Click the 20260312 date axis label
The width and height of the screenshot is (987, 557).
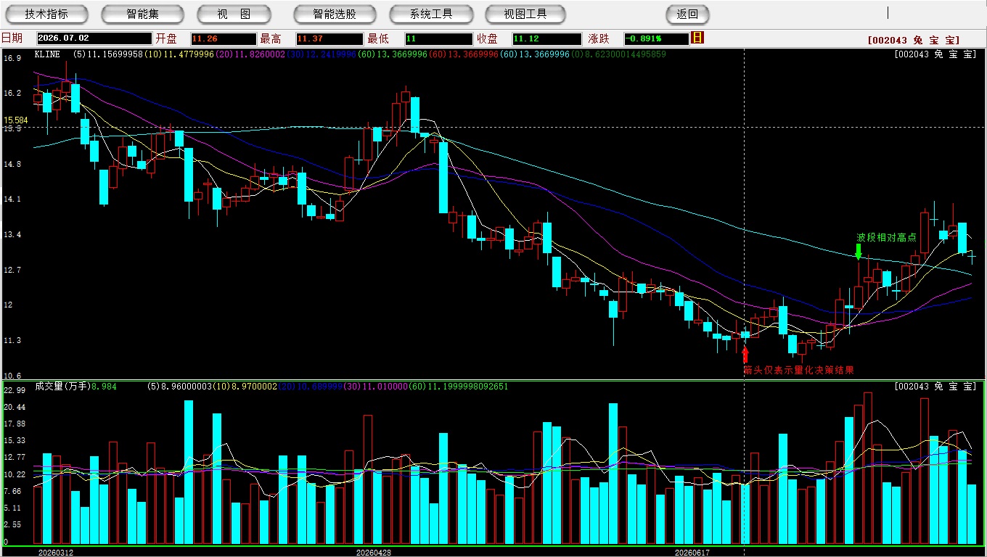pyautogui.click(x=56, y=552)
